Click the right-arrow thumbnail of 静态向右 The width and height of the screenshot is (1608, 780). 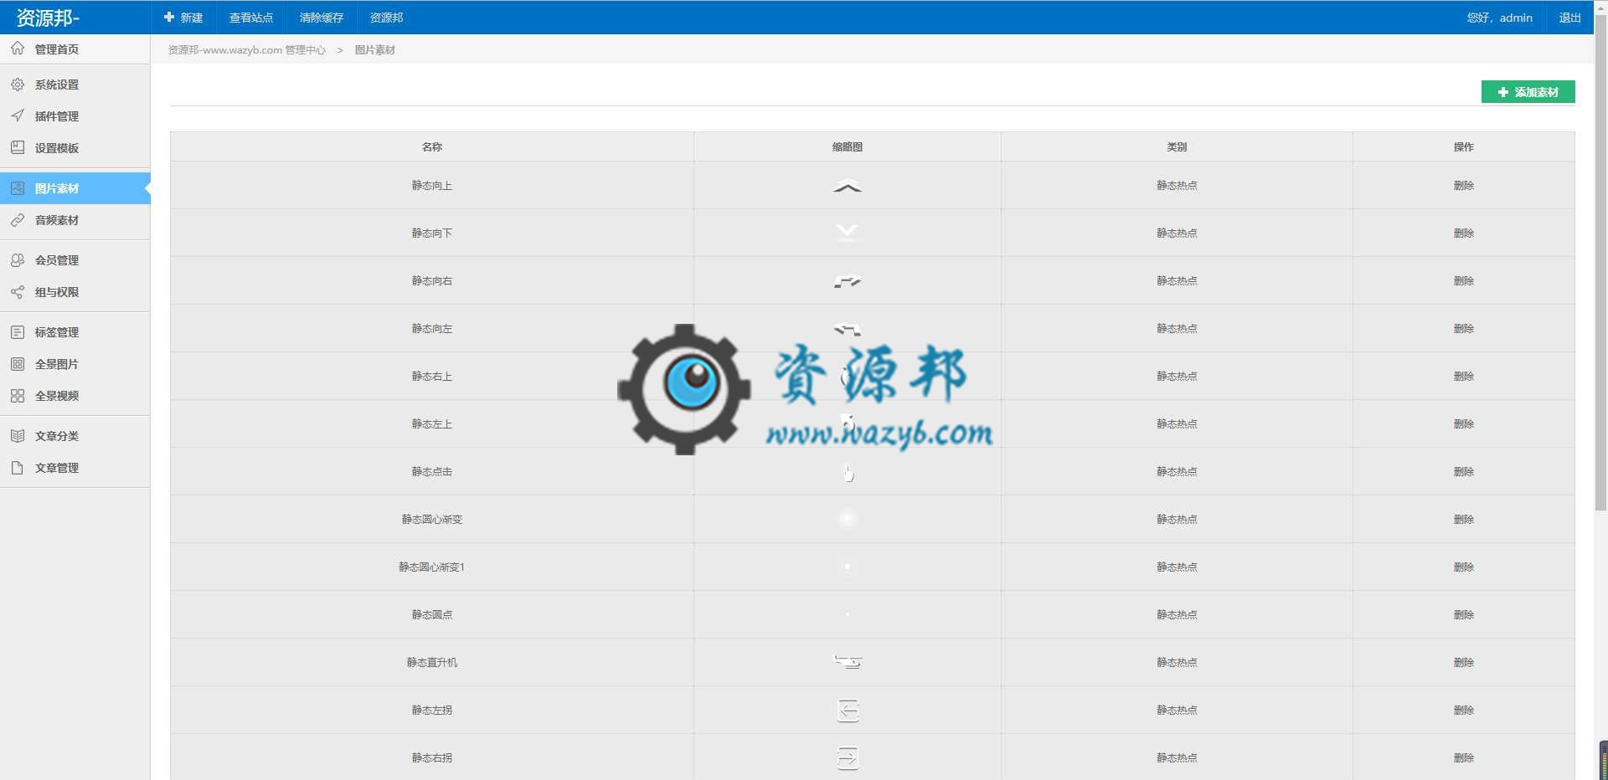tap(848, 281)
